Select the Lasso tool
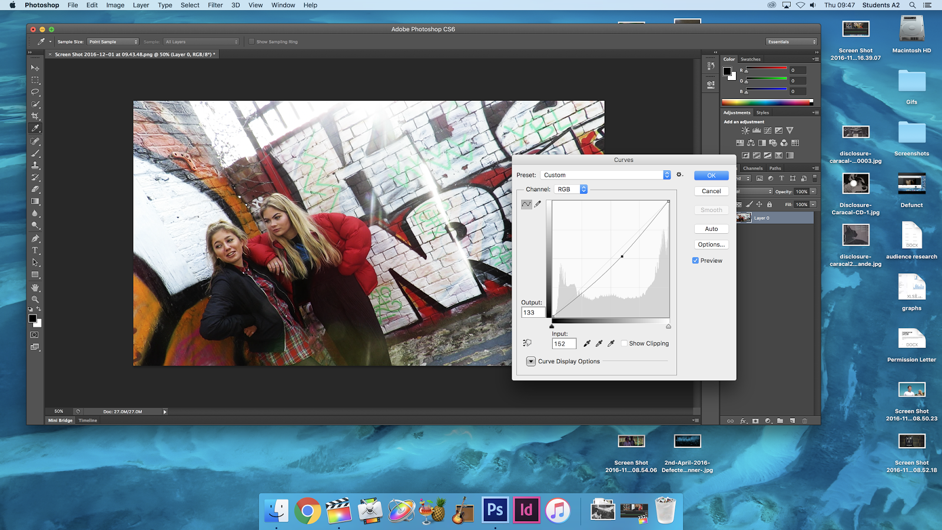 tap(35, 92)
